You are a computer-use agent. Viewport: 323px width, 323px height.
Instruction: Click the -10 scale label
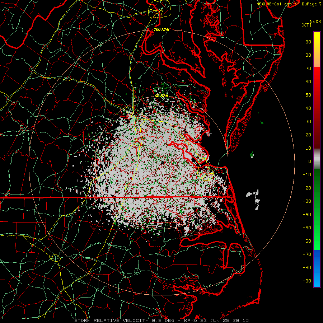point(307,175)
